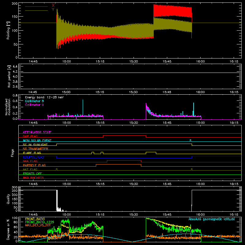Select the Collimator 8 legend entry
245x245 pixels.
(x=34, y=101)
